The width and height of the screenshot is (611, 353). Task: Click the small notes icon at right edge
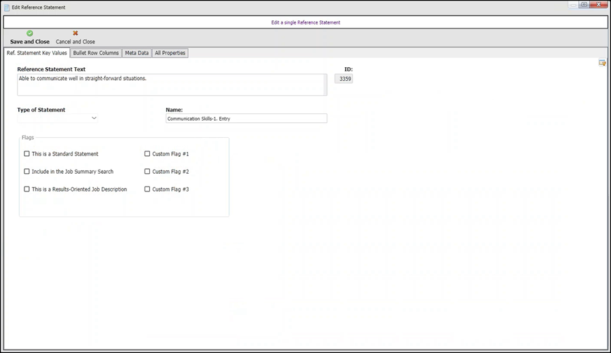pos(602,62)
